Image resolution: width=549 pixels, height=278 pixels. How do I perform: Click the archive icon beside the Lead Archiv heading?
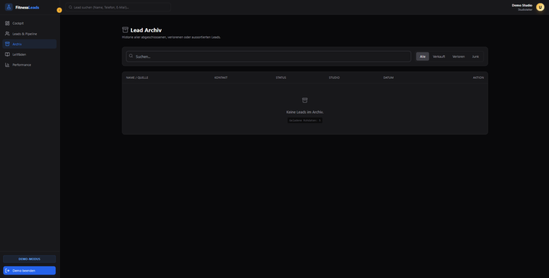point(125,30)
